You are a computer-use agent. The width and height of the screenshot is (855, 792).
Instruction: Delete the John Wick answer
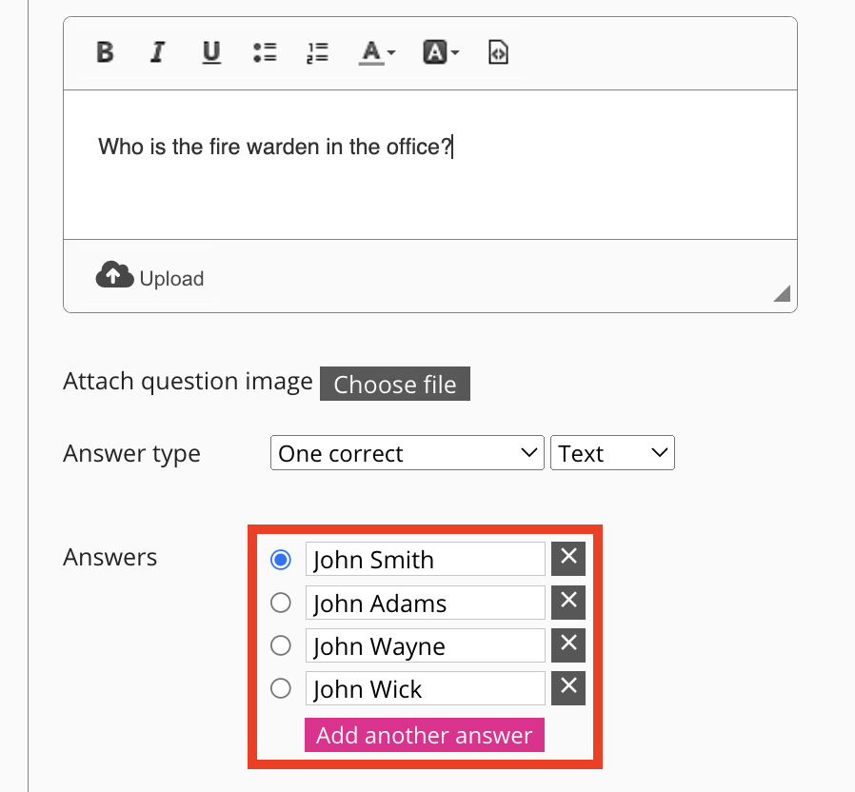568,688
